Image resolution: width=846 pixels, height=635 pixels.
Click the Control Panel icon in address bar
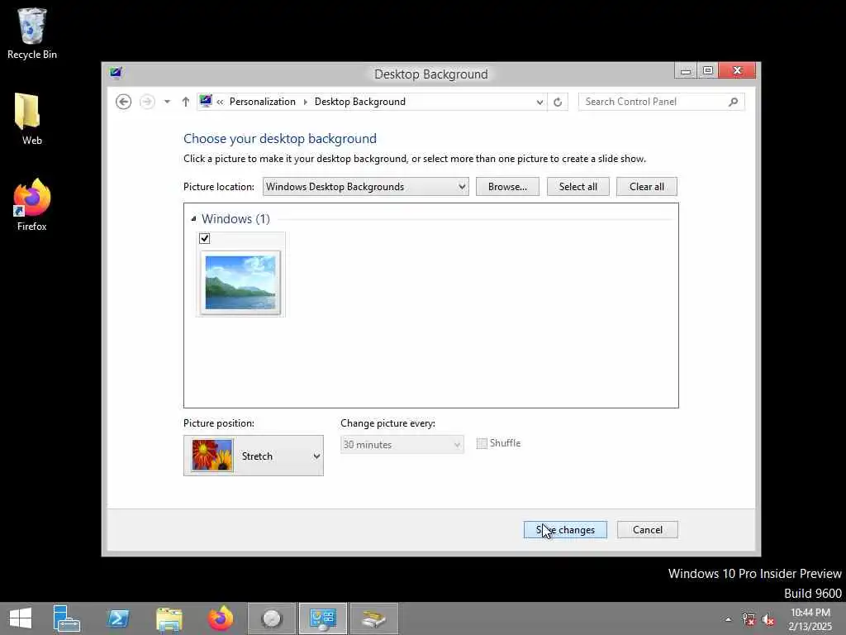(x=206, y=101)
